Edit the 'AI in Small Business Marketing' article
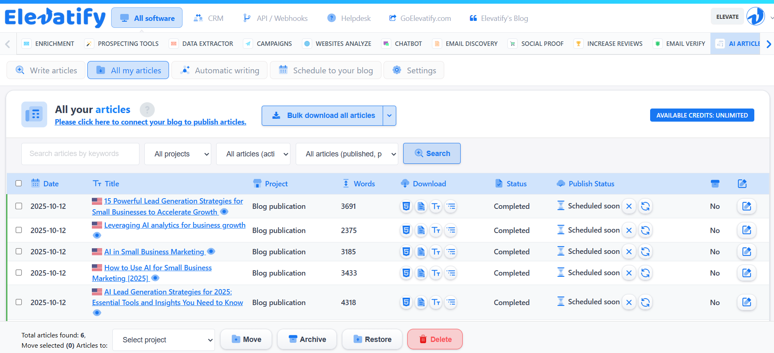 747,252
